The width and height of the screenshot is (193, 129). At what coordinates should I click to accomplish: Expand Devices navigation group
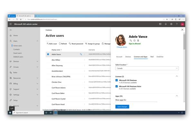point(37,61)
